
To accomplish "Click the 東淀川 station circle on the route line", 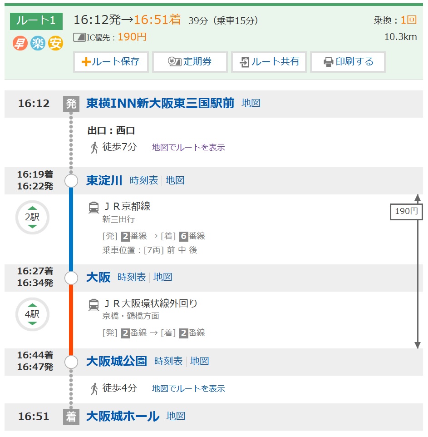I will tap(71, 181).
